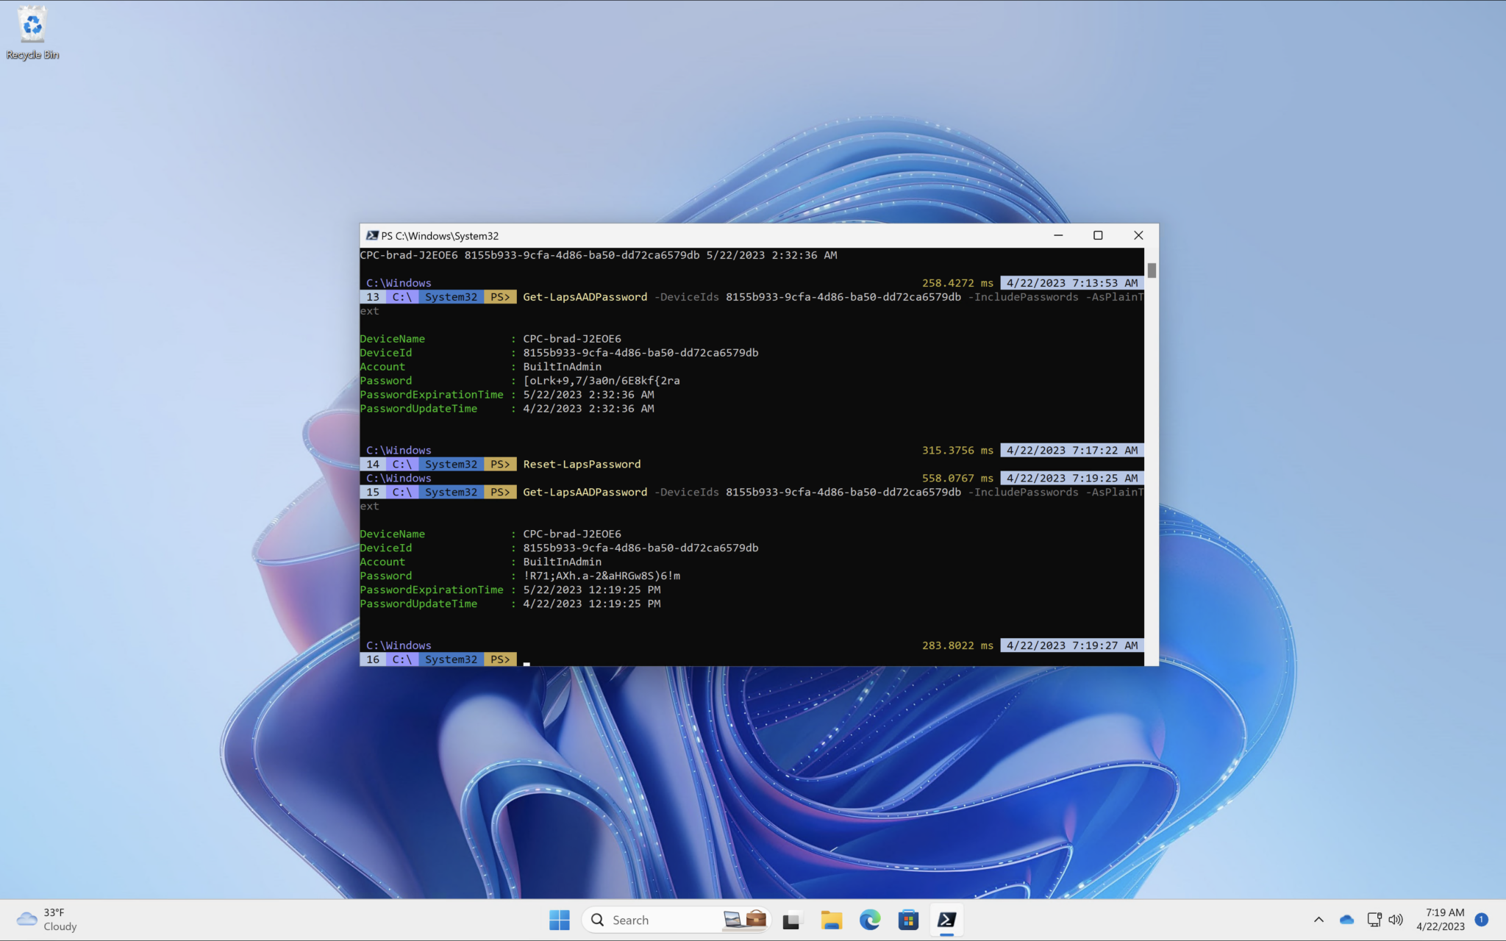This screenshot has height=941, width=1506.
Task: Click 283.8022 ms execution time
Action: pos(957,645)
